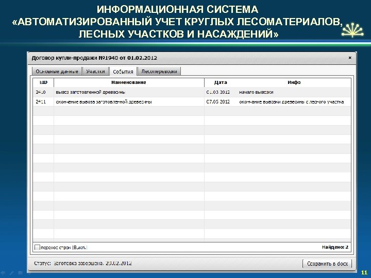Open the Лесоперевозки tab
Viewport: 371px width, 278px height.
pos(159,71)
